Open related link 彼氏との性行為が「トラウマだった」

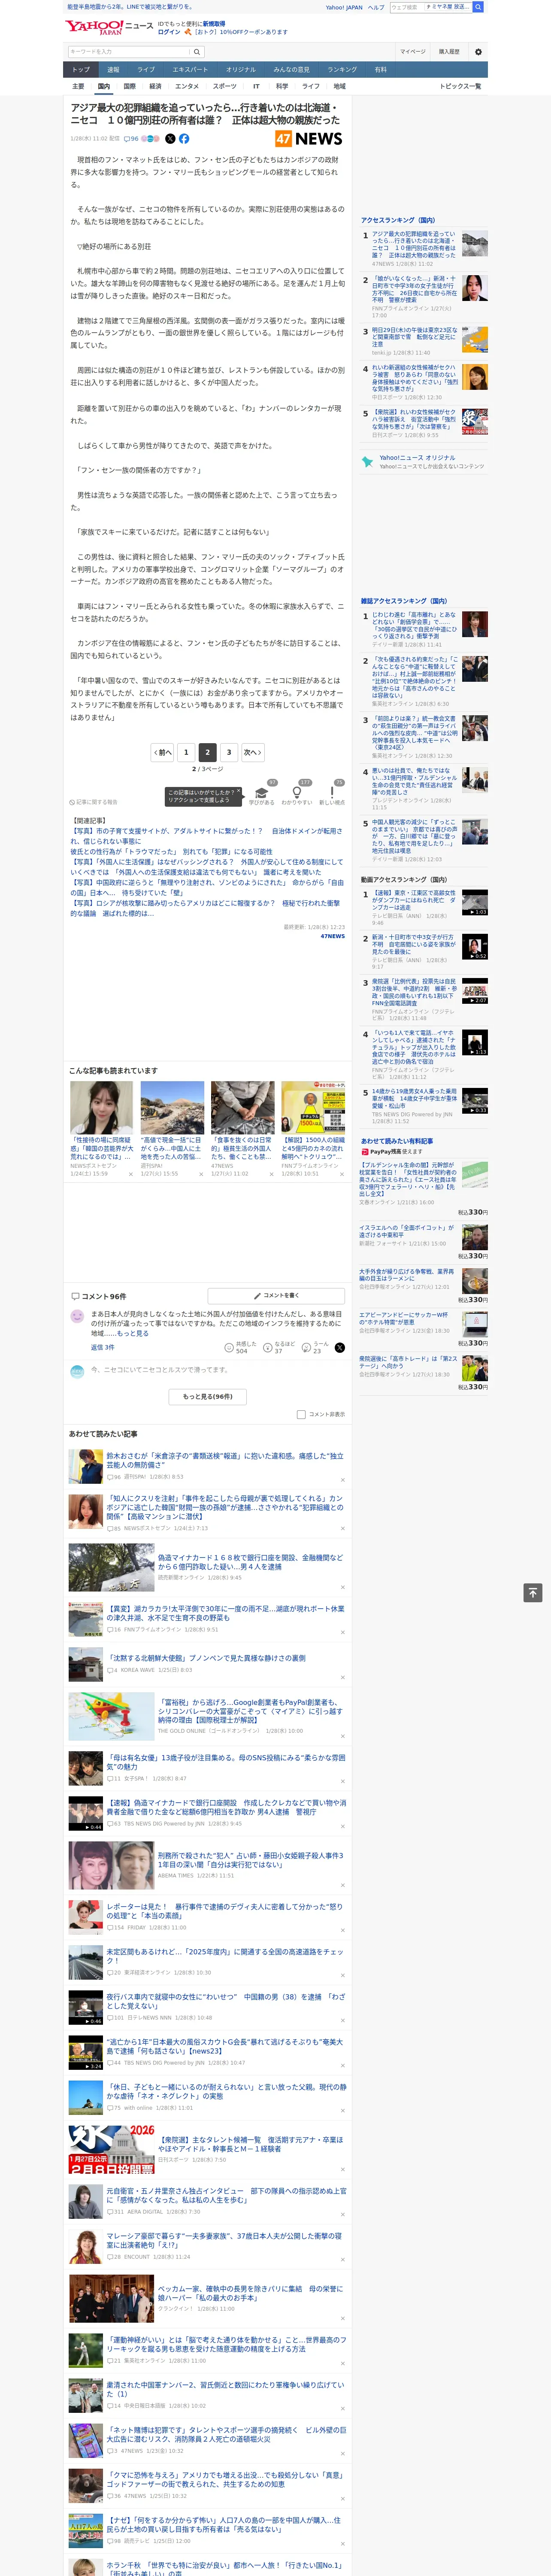[x=171, y=852]
